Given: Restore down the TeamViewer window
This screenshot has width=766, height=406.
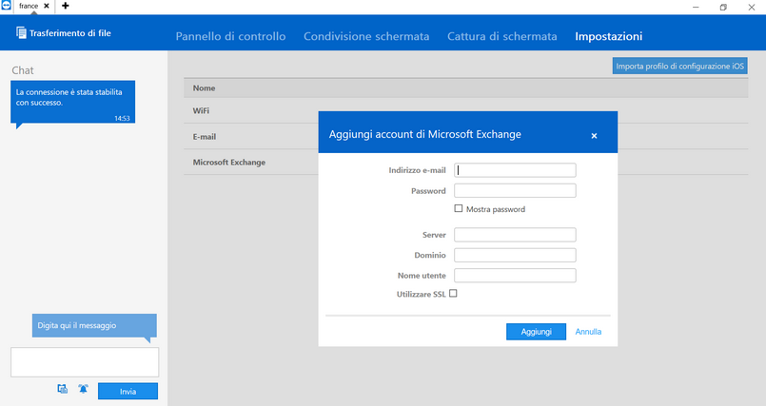Looking at the screenshot, I should 723,7.
